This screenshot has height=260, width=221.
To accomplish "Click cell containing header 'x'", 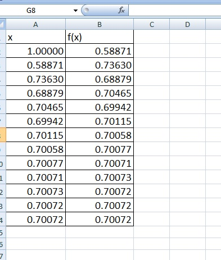I will (36, 37).
